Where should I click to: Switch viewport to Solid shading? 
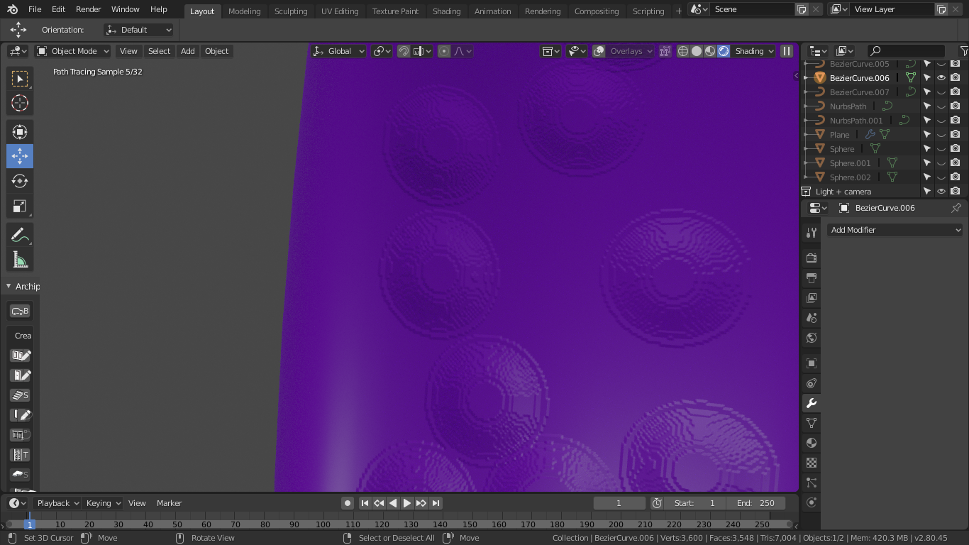(697, 51)
